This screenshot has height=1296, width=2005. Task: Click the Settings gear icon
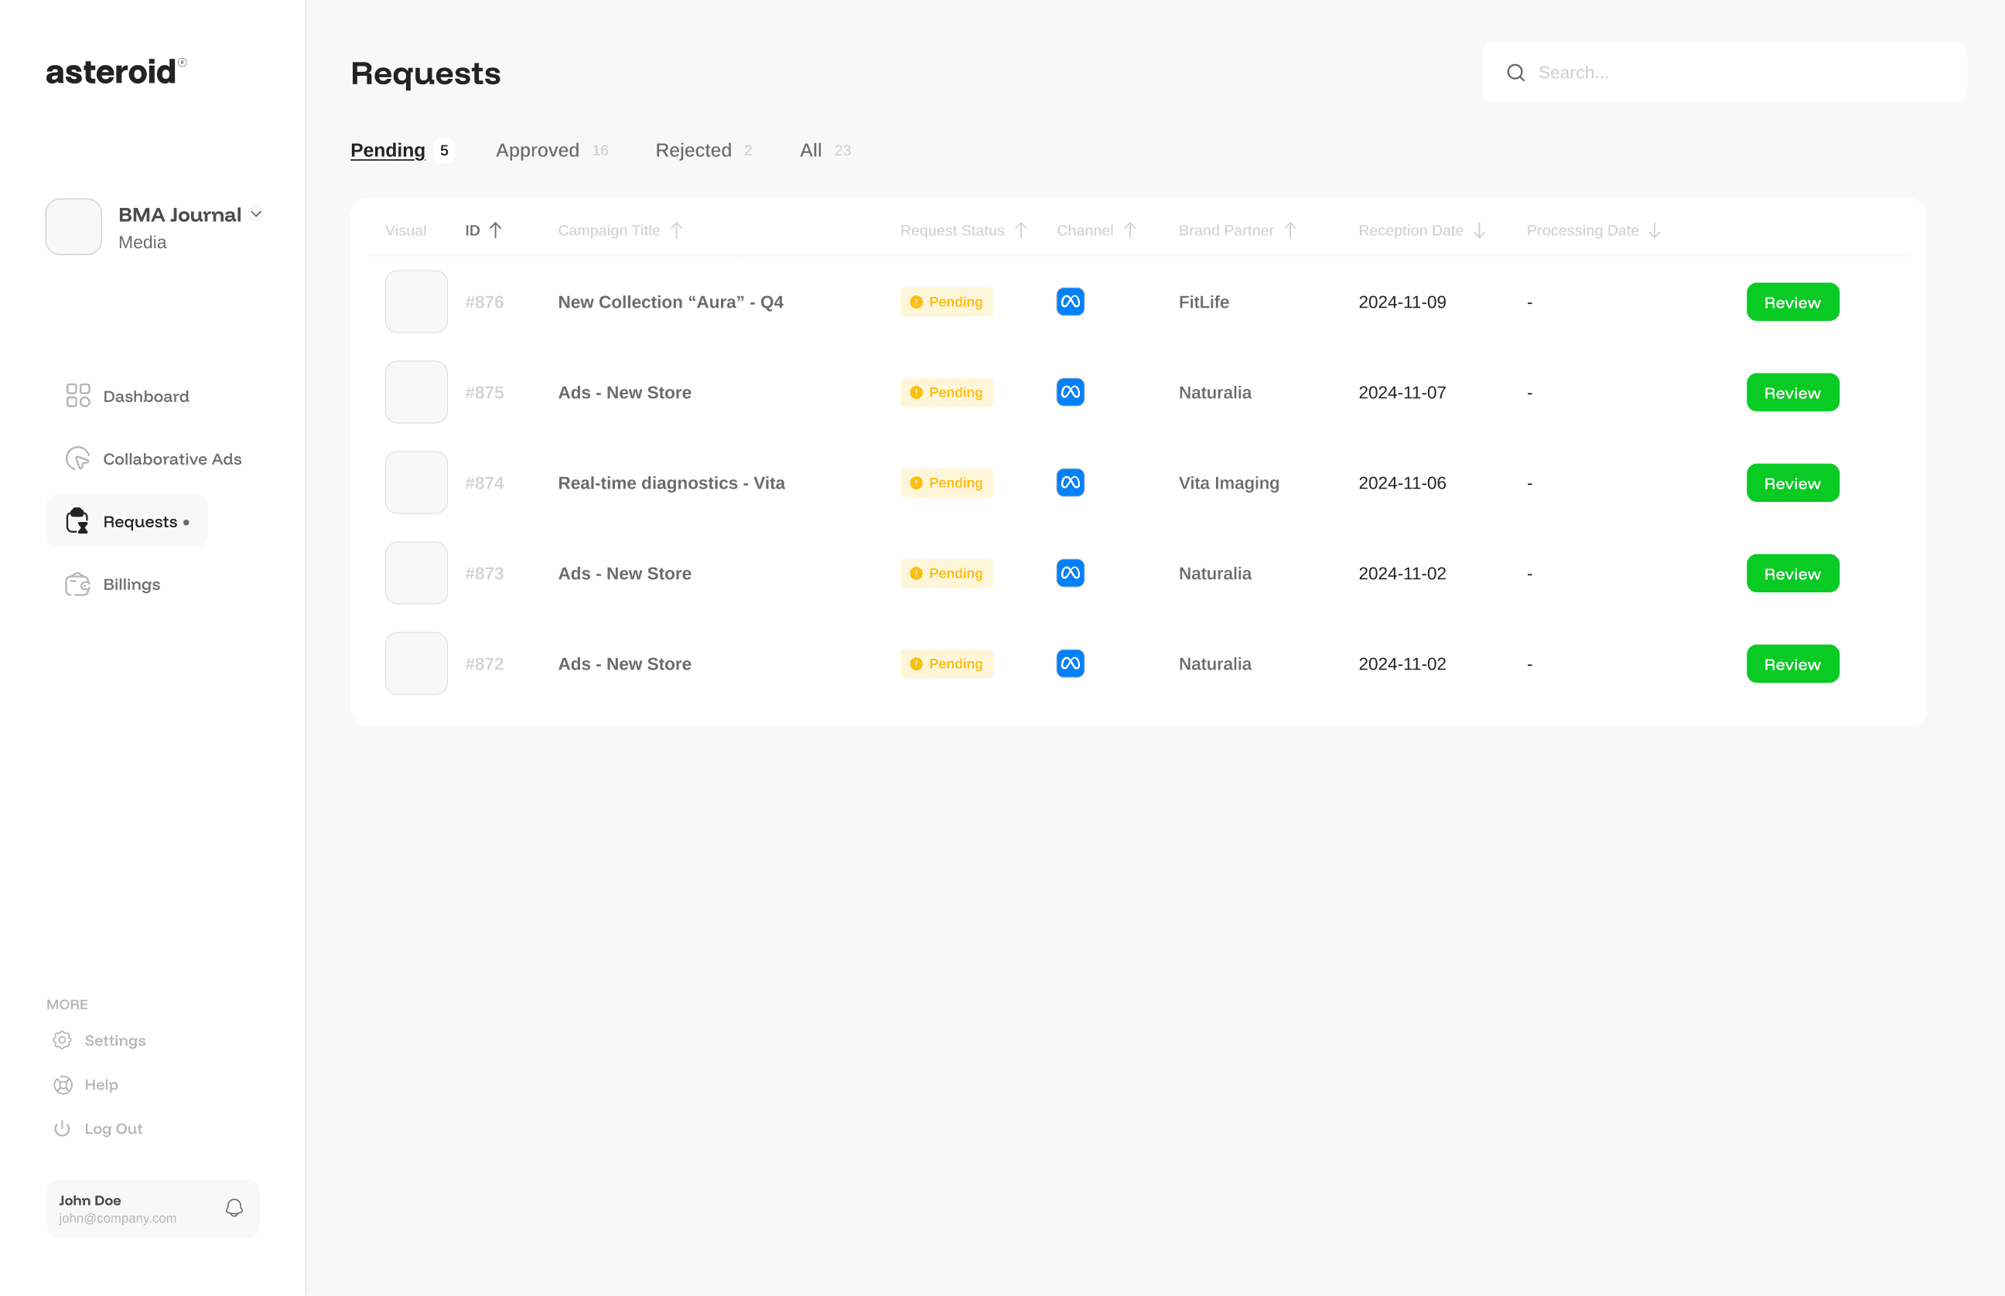click(63, 1040)
